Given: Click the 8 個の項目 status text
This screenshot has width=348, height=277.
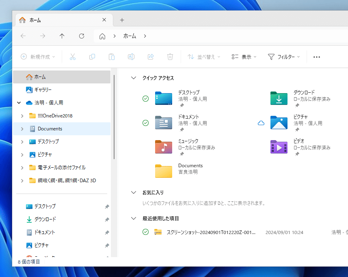Looking at the screenshot, I should tap(29, 262).
